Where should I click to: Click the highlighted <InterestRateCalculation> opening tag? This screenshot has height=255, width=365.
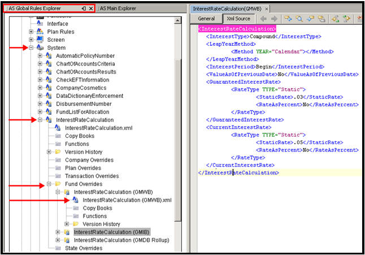237,29
